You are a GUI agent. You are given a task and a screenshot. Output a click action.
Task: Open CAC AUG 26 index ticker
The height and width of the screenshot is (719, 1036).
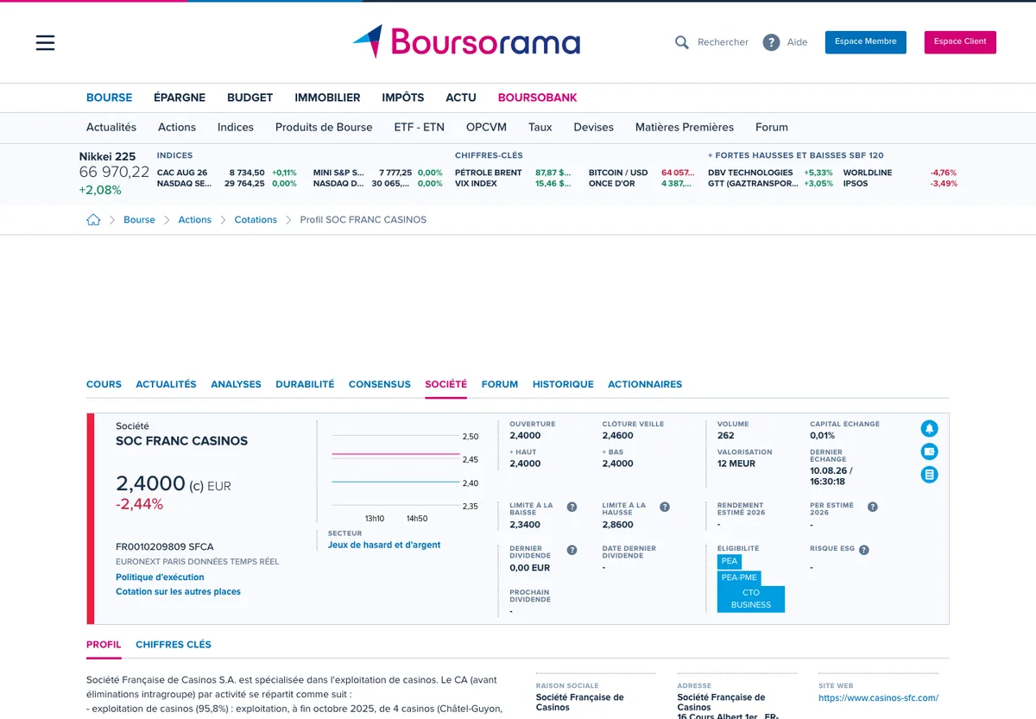[182, 173]
